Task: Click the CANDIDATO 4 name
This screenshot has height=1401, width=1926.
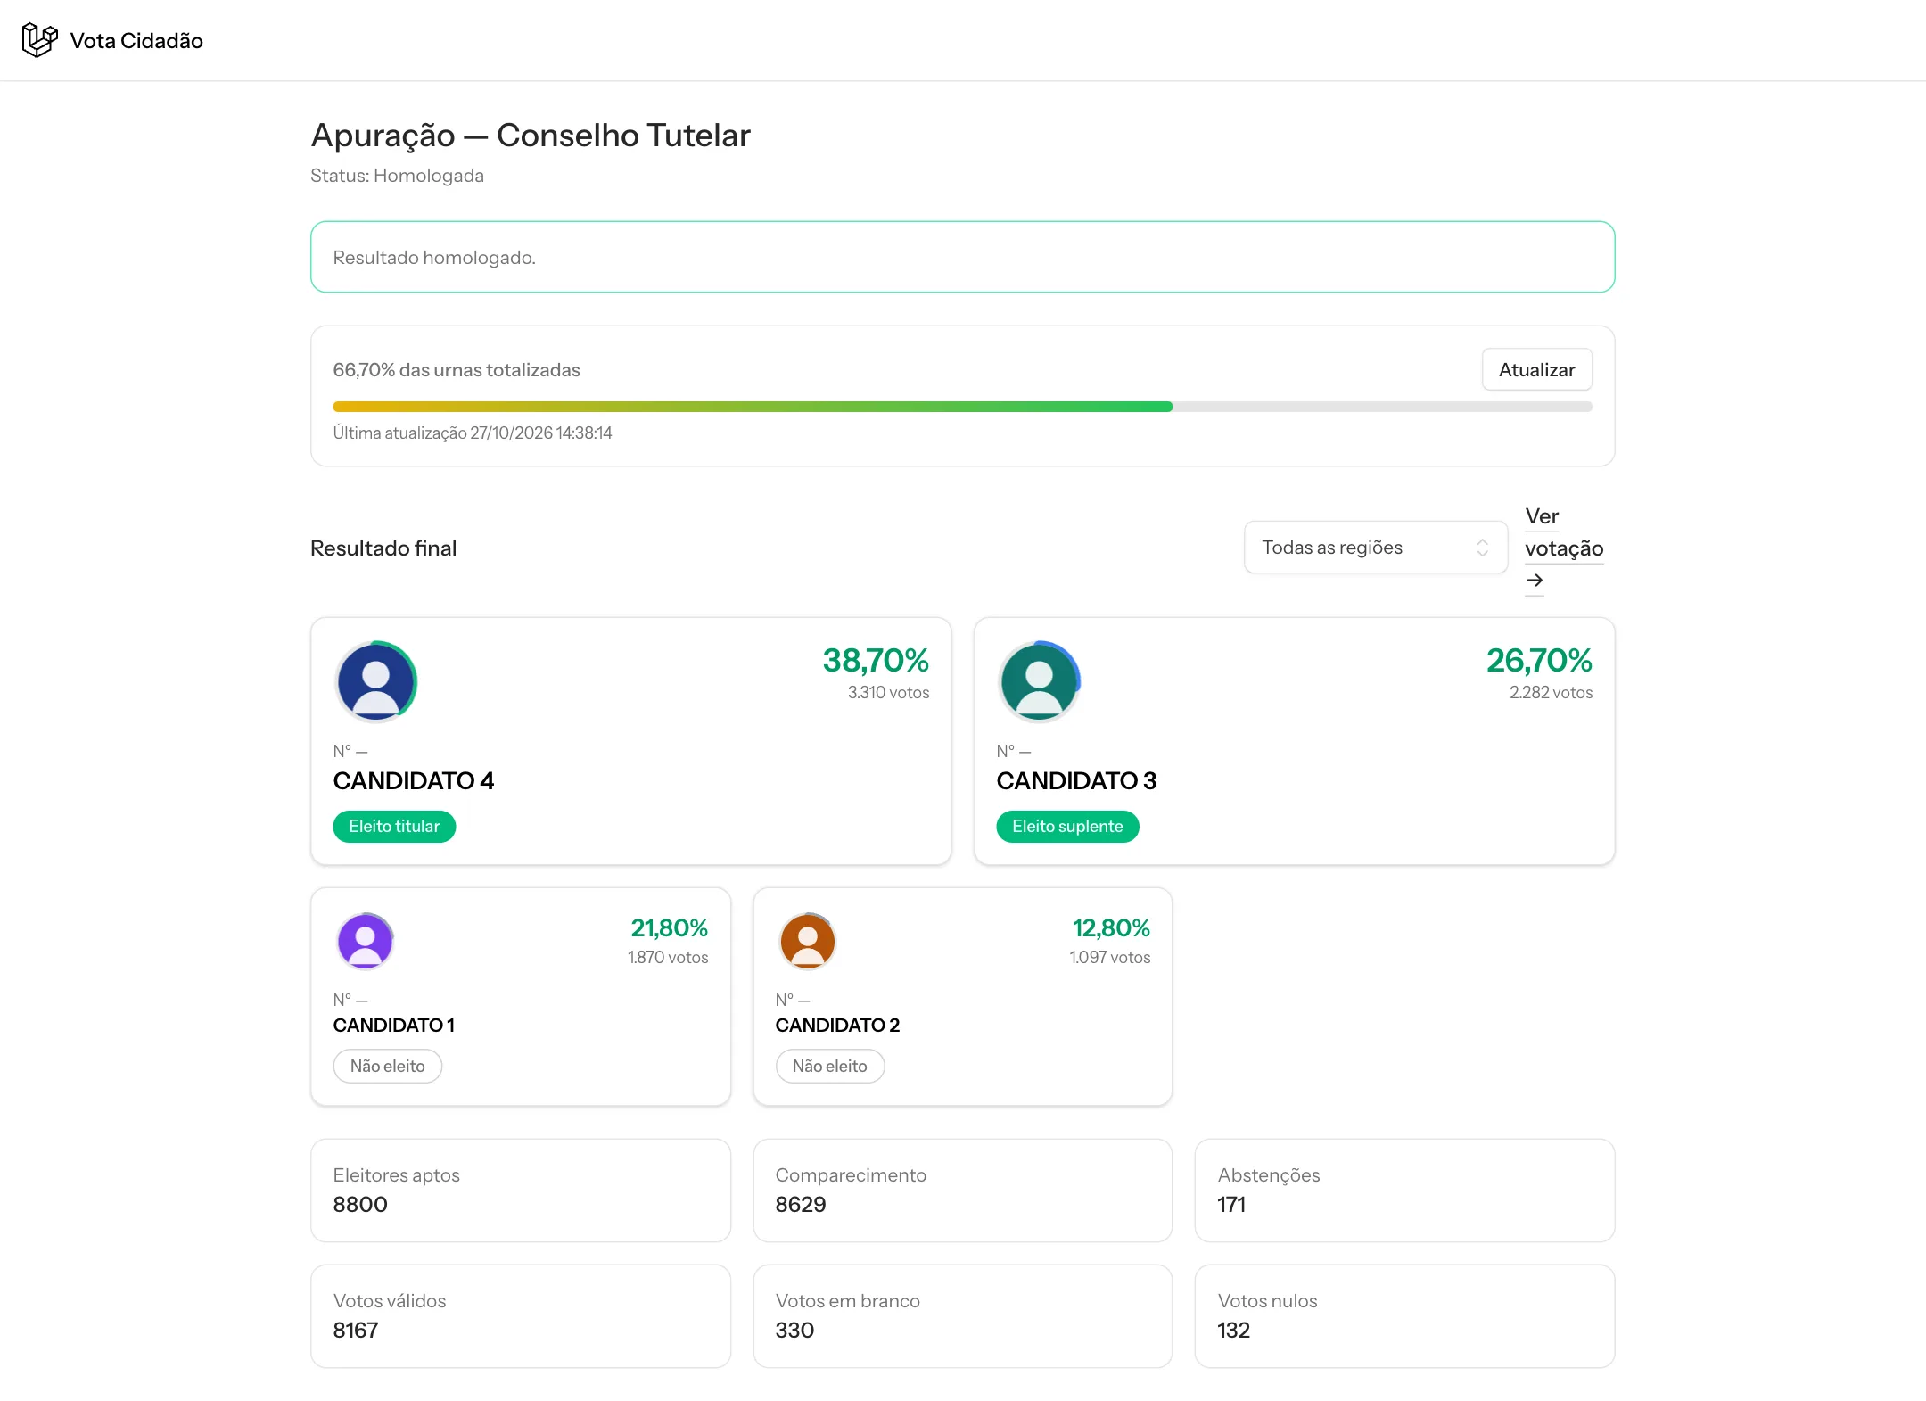Action: click(x=414, y=781)
